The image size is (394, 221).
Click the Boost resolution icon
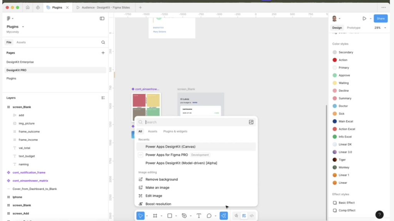[x=140, y=204]
